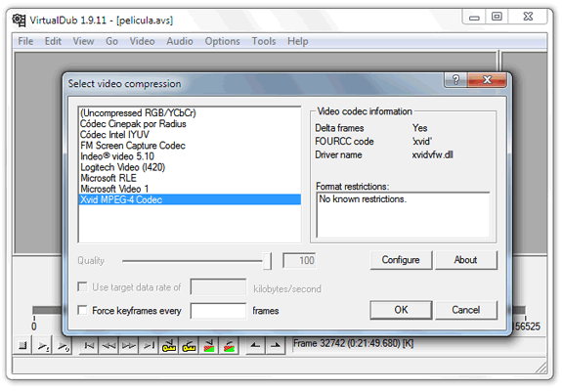Maximize the VirtualDub window
Screen dimensions: 562x391
click(497, 17)
